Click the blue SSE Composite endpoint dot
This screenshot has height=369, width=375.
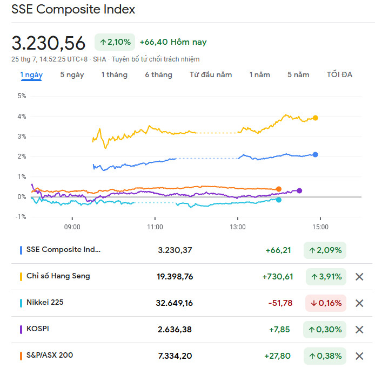coord(316,154)
